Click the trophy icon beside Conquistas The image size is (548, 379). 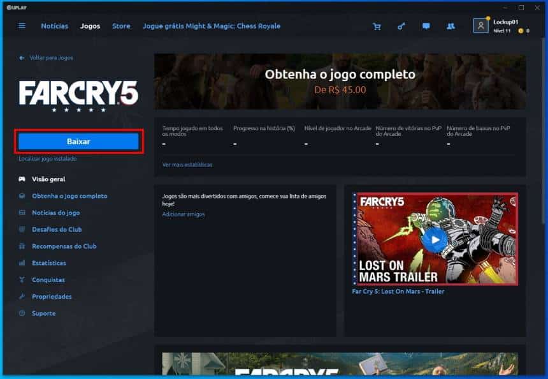[x=22, y=279]
